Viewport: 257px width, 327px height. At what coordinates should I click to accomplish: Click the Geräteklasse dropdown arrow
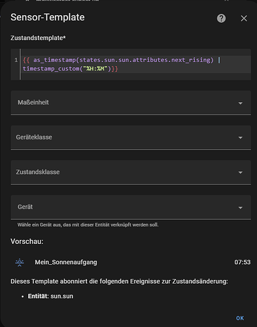point(241,138)
